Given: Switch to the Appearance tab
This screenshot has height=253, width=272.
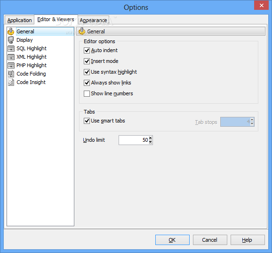Looking at the screenshot, I should pos(93,20).
